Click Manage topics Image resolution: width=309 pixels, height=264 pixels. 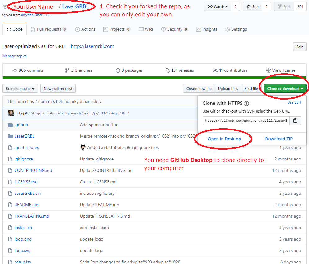click(14, 56)
